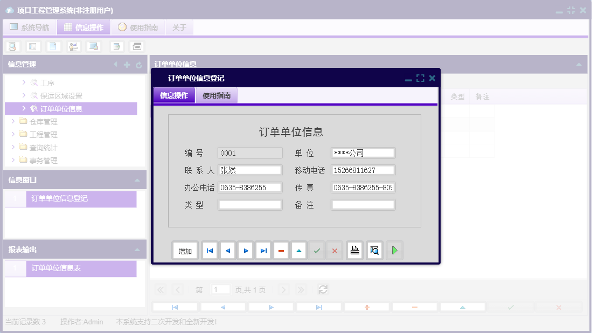Click the refresh icon near the page navigation
The width and height of the screenshot is (592, 333).
click(323, 289)
